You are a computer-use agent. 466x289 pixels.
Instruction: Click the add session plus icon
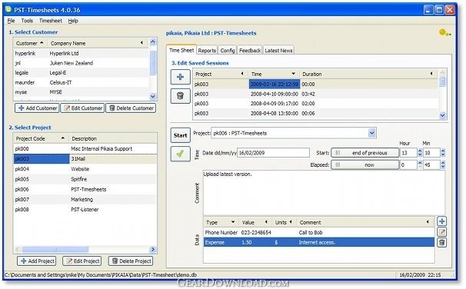pyautogui.click(x=181, y=77)
